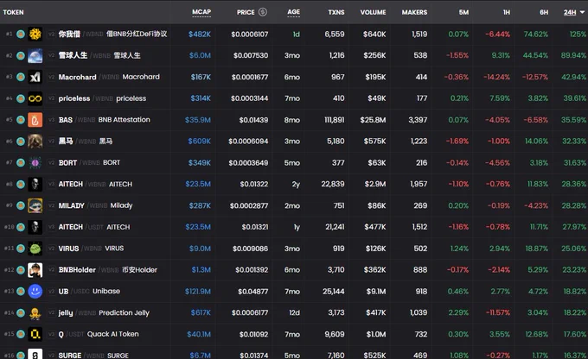Image resolution: width=588 pixels, height=359 pixels.
Task: Sort by 5M change column header
Action: tap(463, 12)
